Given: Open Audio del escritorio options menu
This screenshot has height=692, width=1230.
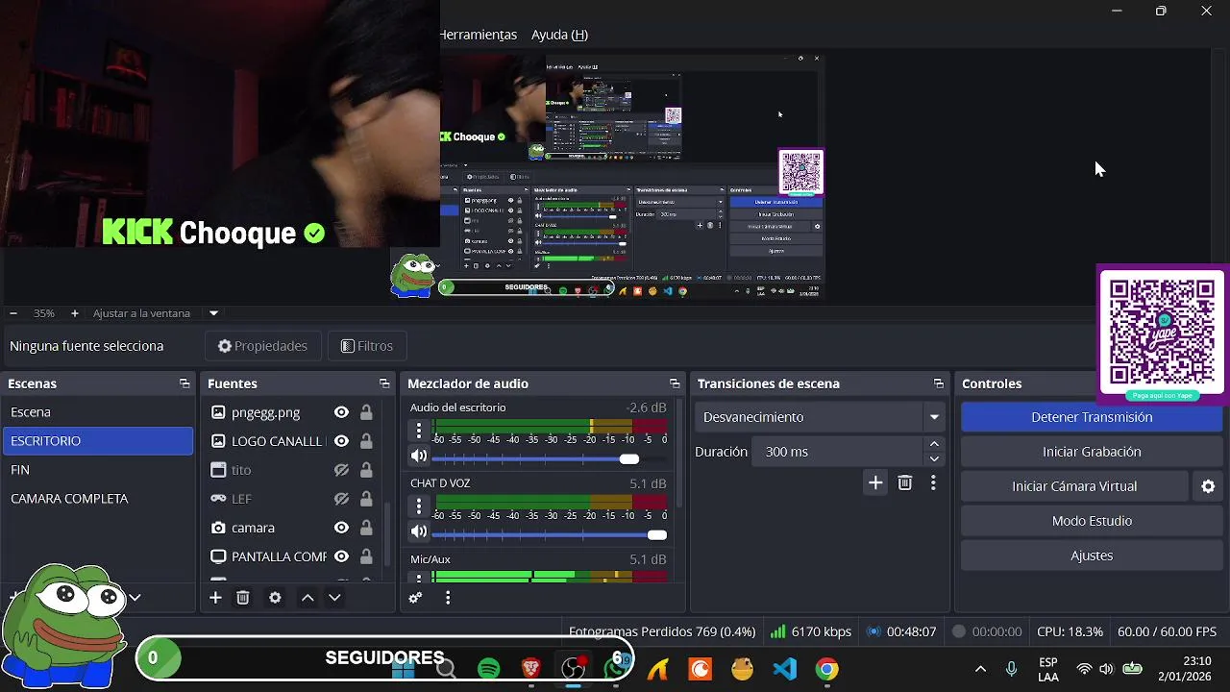Looking at the screenshot, I should [x=419, y=430].
